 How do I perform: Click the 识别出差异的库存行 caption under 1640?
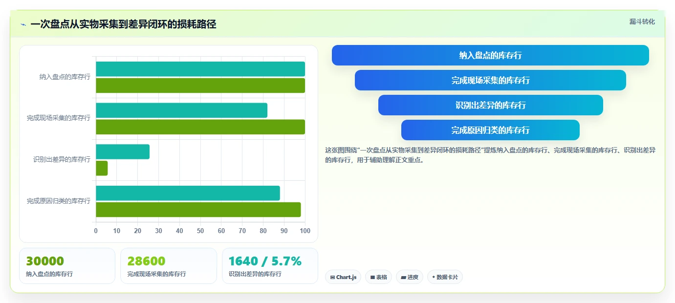tap(255, 274)
